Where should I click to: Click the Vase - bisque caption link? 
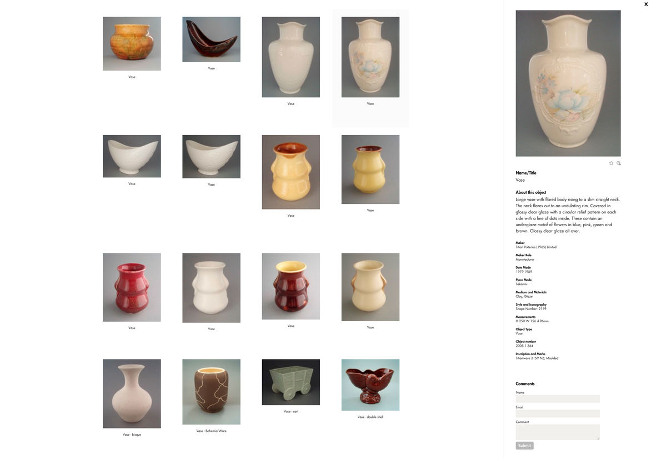tap(132, 435)
